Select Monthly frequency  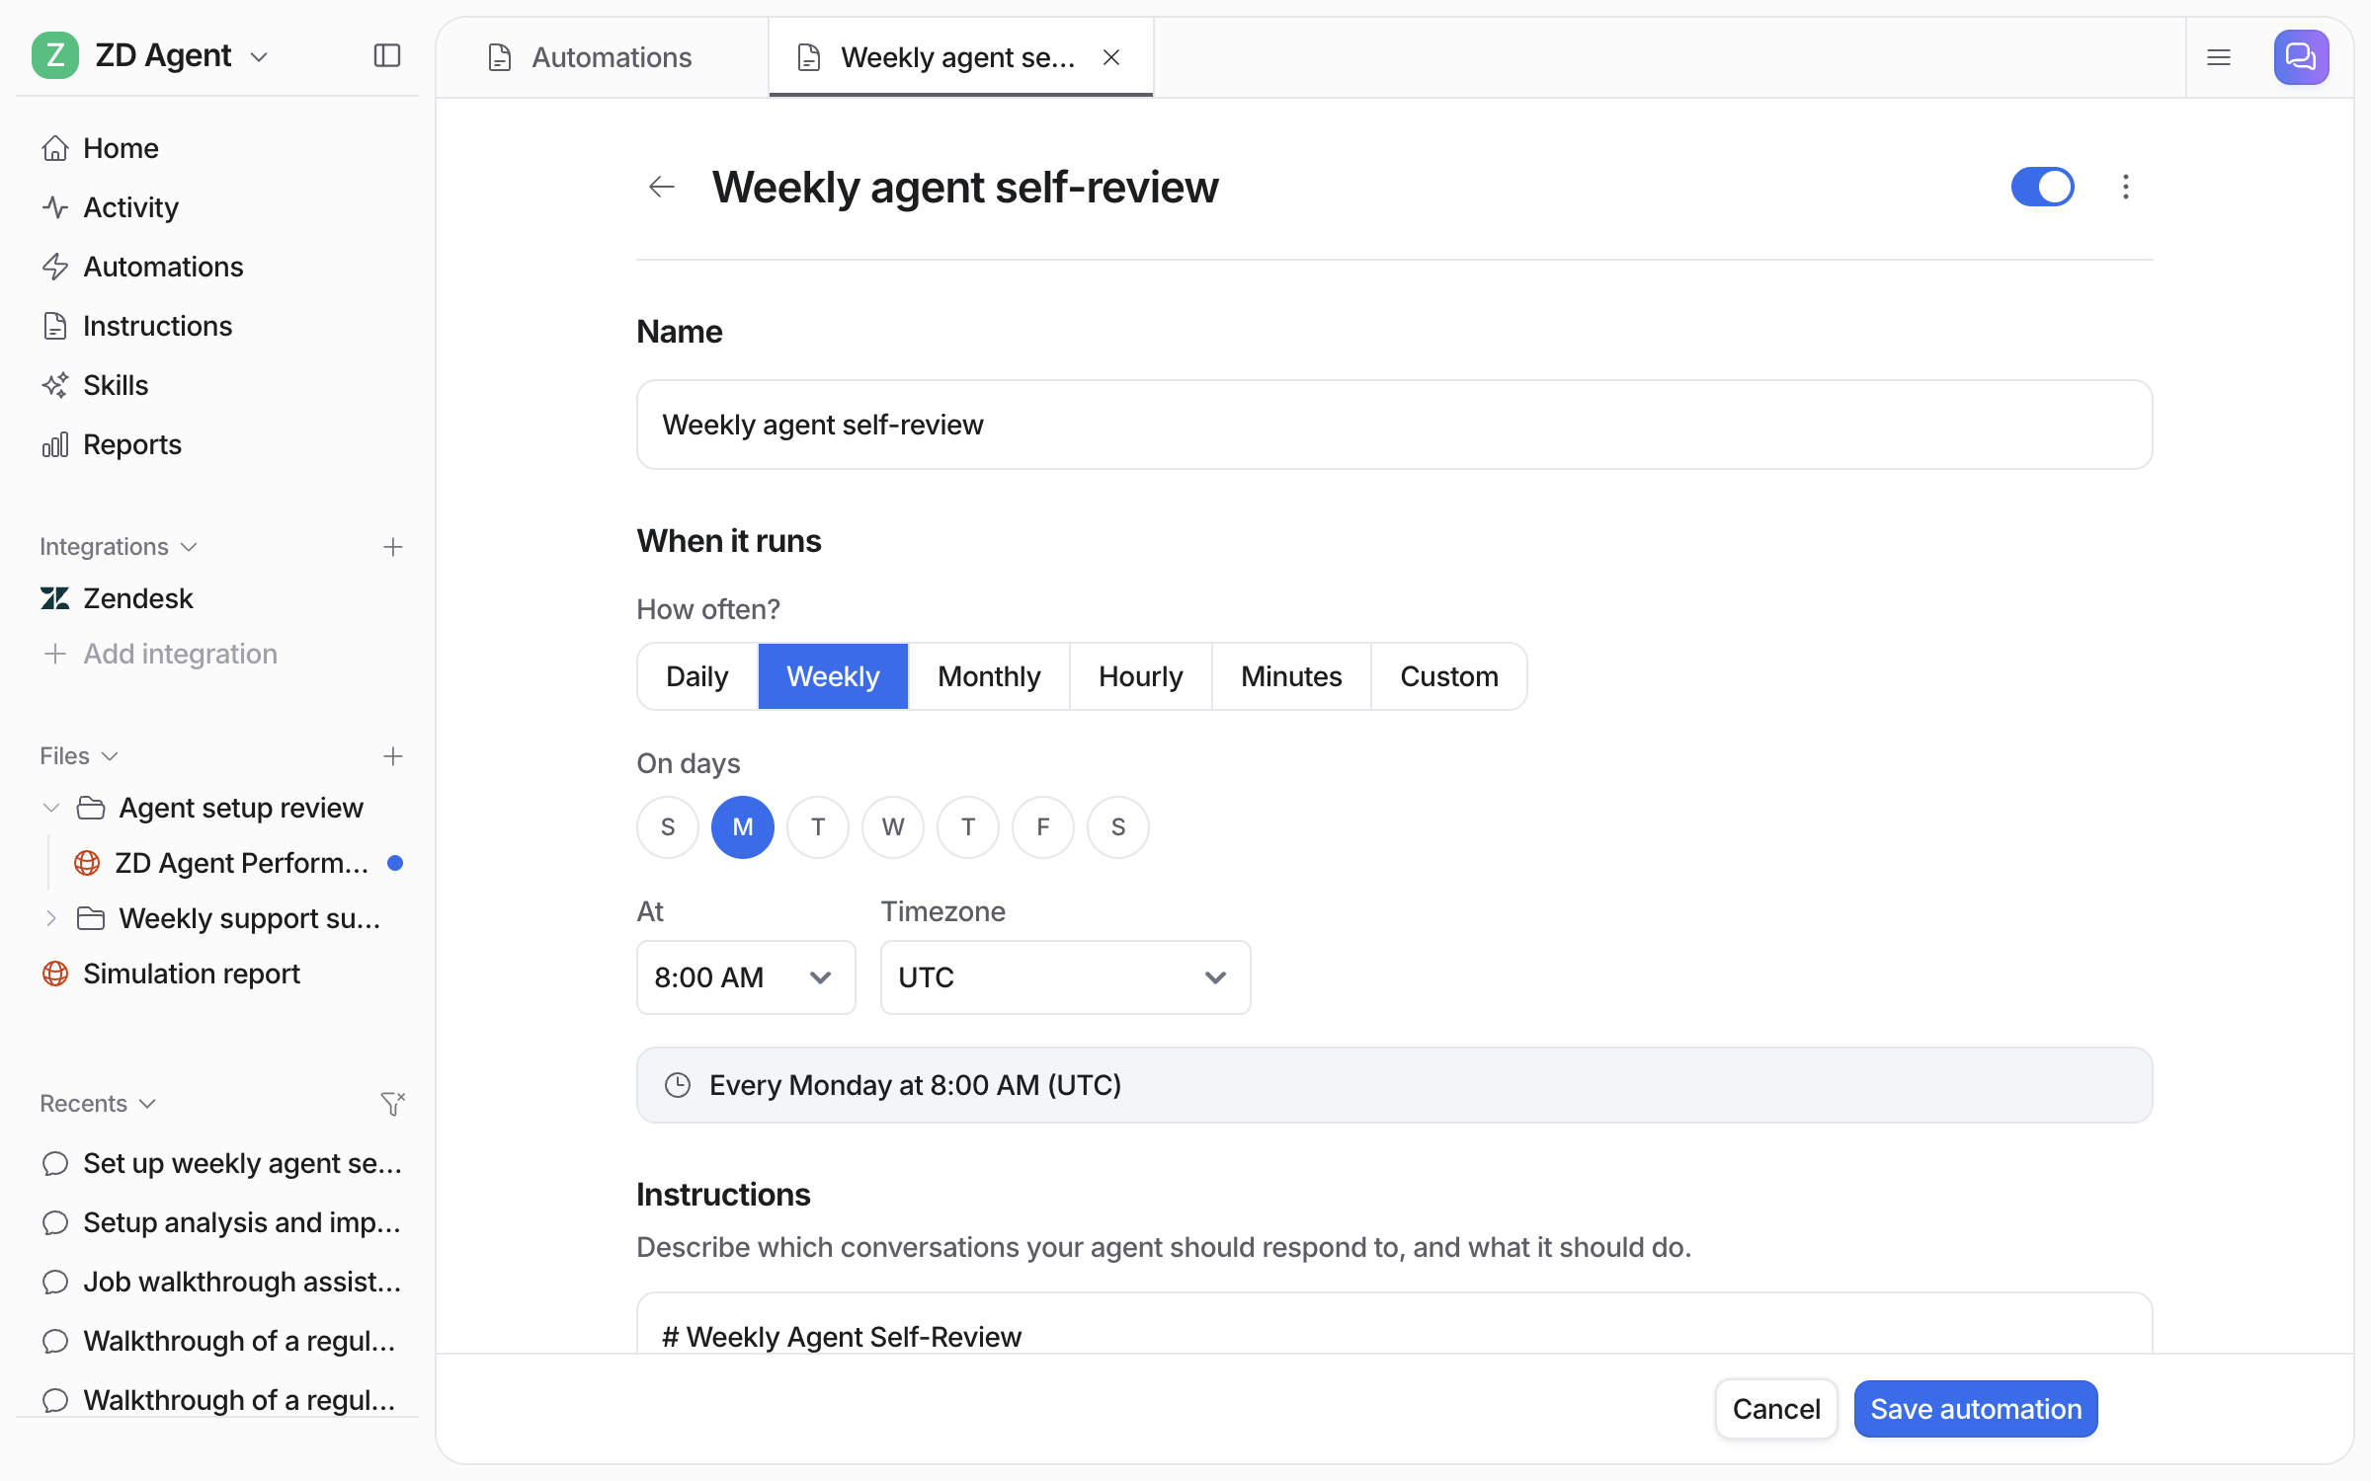989,676
